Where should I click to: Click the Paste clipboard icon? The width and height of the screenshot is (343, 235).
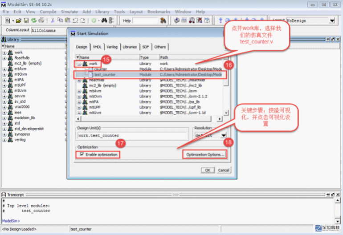pos(68,20)
